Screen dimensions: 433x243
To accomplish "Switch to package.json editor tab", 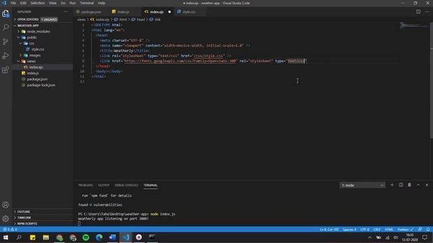I will [91, 12].
